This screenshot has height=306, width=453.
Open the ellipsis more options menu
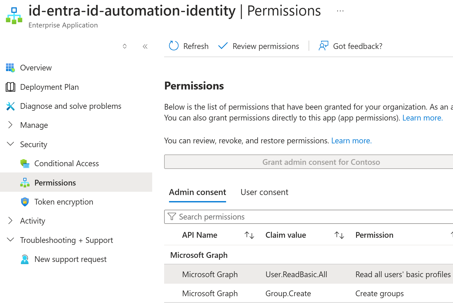(x=340, y=11)
